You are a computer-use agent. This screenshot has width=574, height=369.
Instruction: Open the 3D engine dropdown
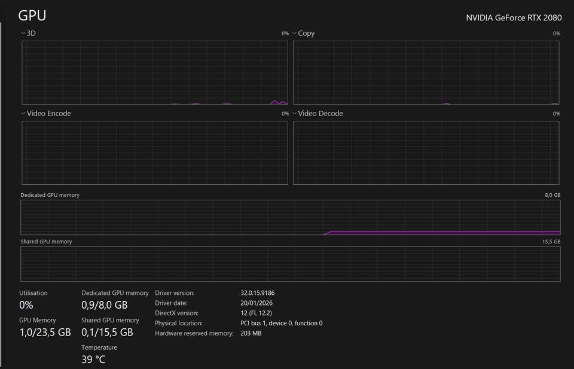pos(28,33)
